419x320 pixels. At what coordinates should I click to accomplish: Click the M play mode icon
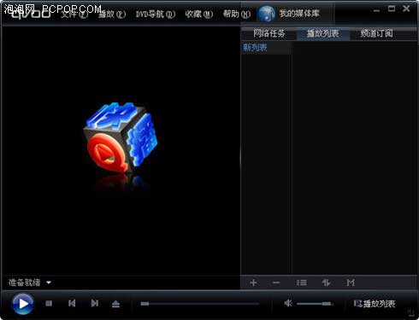[x=351, y=282]
